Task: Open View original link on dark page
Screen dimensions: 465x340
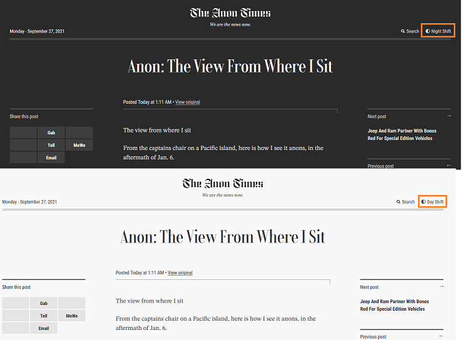Action: (x=188, y=102)
